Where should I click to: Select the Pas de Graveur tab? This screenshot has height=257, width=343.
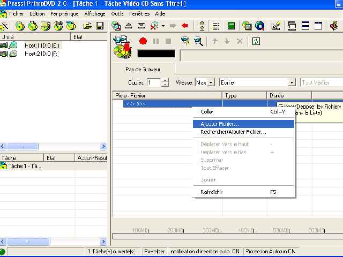click(x=143, y=69)
